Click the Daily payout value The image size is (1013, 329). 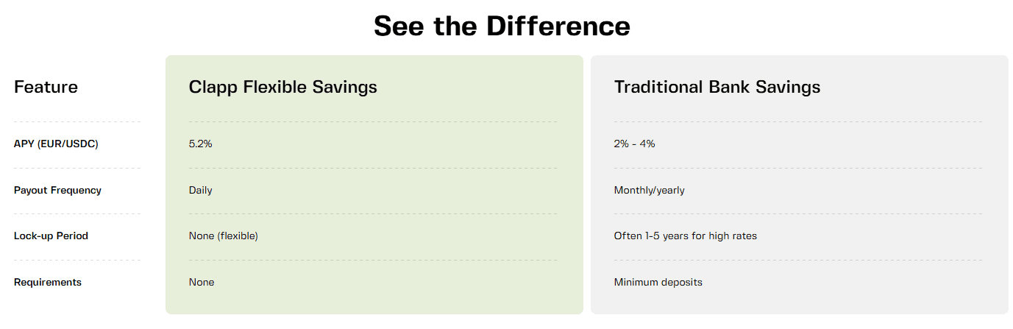coord(200,190)
